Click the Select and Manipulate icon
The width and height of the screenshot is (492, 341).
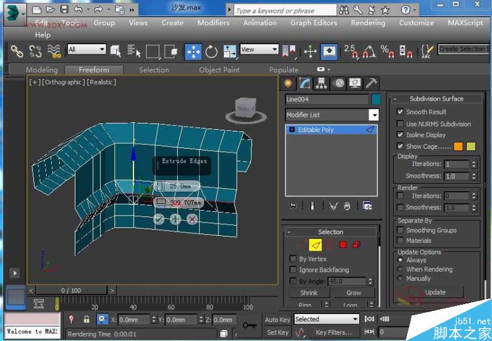pyautogui.click(x=311, y=52)
